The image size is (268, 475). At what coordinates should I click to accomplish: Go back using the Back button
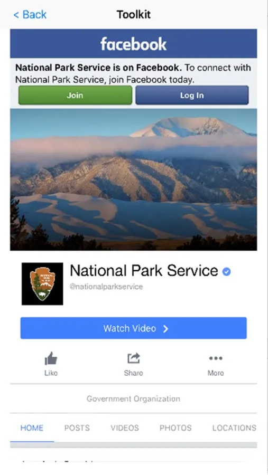tap(30, 14)
